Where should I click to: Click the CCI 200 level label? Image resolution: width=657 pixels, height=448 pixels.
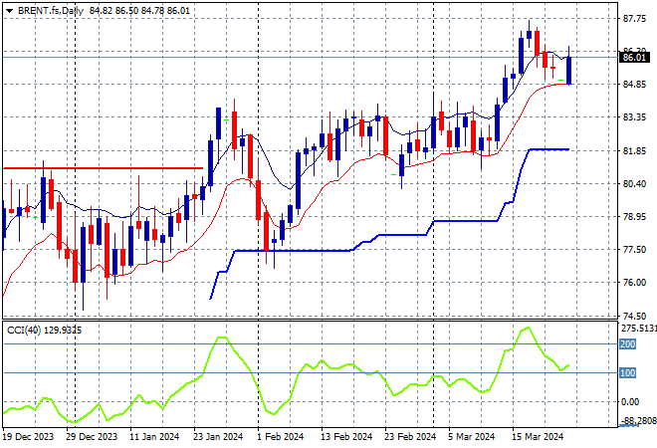click(x=628, y=344)
